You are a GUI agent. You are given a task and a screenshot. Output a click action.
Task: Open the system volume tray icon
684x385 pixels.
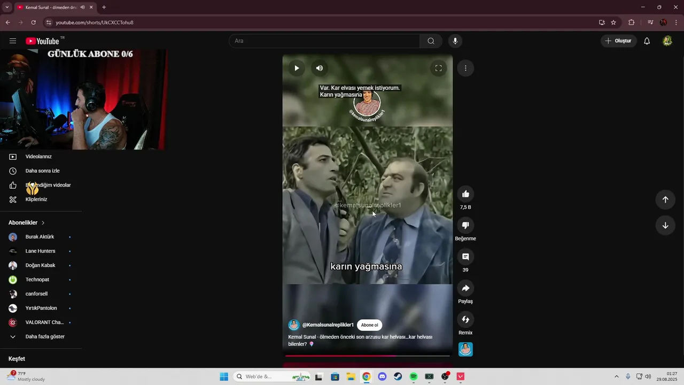coord(648,376)
